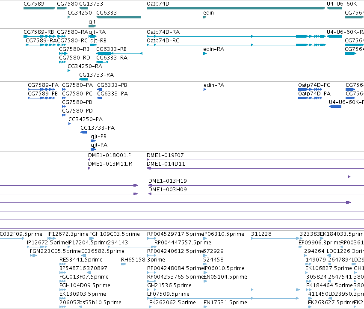Select the DME1-014D11 BAC label
364x309 pixels.
166,164
